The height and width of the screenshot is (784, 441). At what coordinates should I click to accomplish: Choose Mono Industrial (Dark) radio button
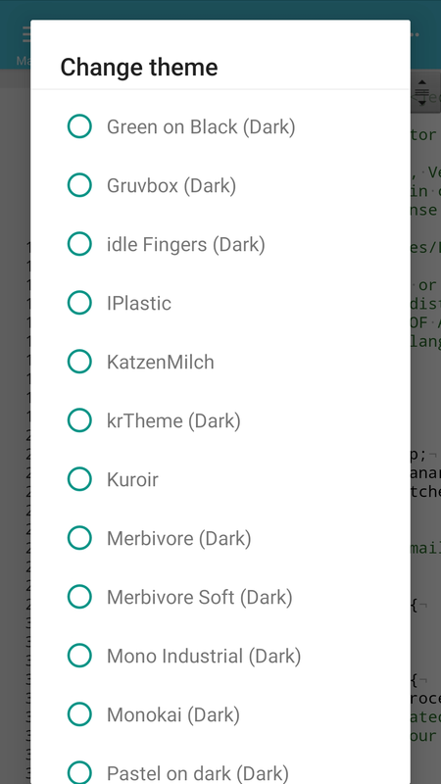tap(79, 656)
